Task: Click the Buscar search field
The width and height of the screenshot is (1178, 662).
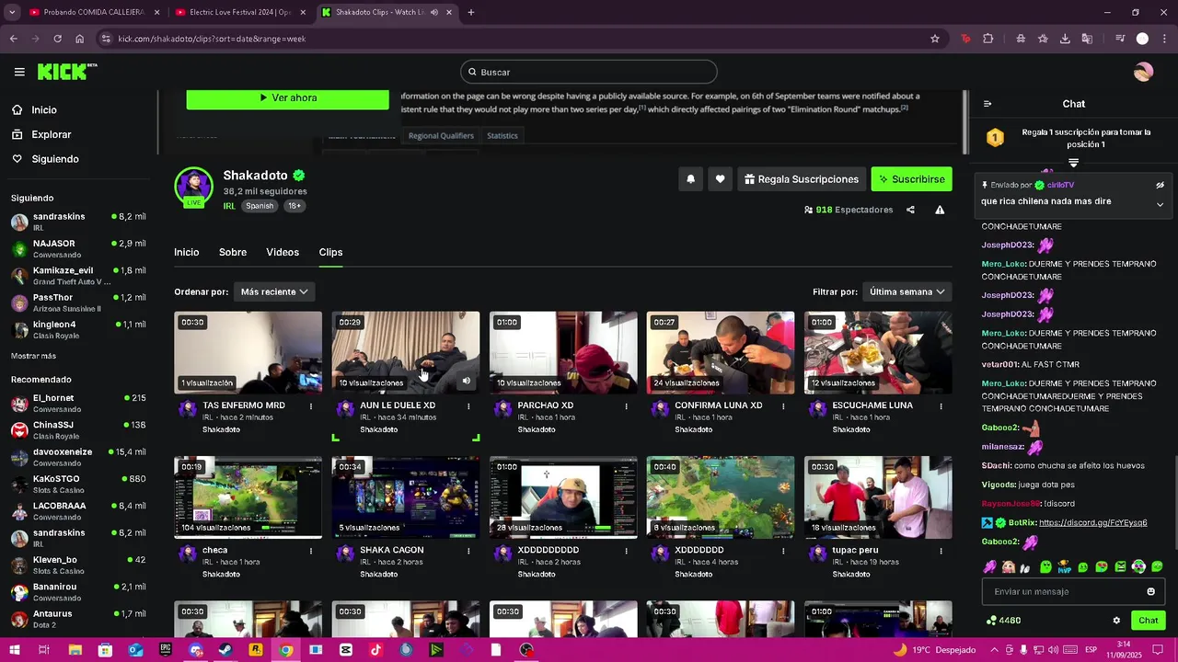Action: click(589, 72)
